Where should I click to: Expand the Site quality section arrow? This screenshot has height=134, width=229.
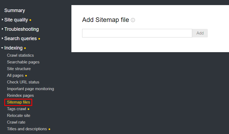pos(2,20)
